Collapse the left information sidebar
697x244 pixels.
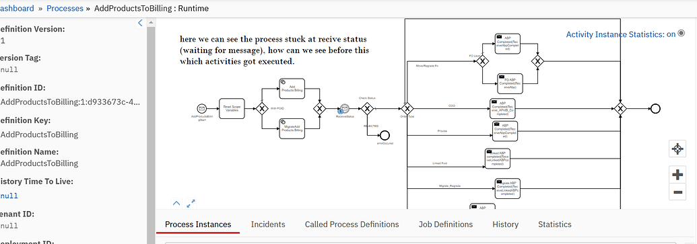[140, 23]
